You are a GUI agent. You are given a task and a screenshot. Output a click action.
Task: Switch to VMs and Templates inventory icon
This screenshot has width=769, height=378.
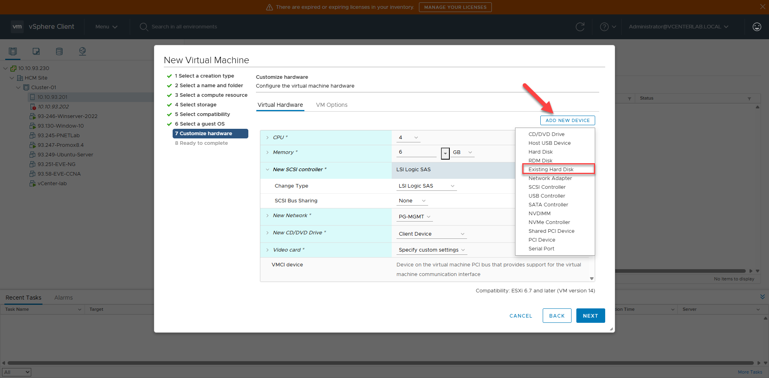[36, 51]
